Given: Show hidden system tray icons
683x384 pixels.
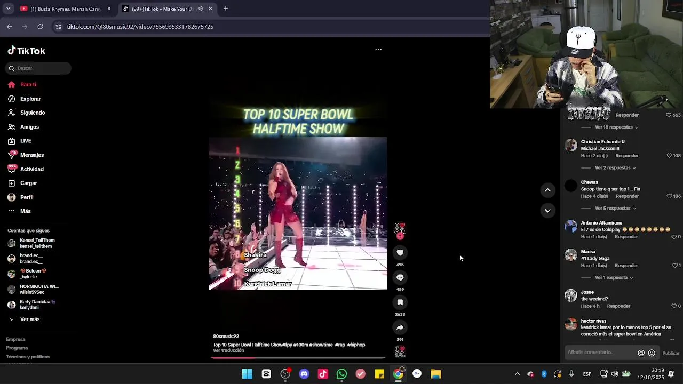Looking at the screenshot, I should click(517, 374).
